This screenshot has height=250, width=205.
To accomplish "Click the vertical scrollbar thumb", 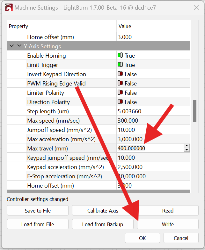I will pyautogui.click(x=194, y=111).
